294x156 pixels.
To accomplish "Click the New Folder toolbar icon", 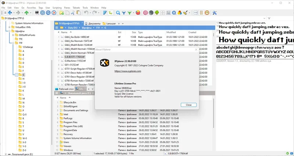I will (61, 13).
